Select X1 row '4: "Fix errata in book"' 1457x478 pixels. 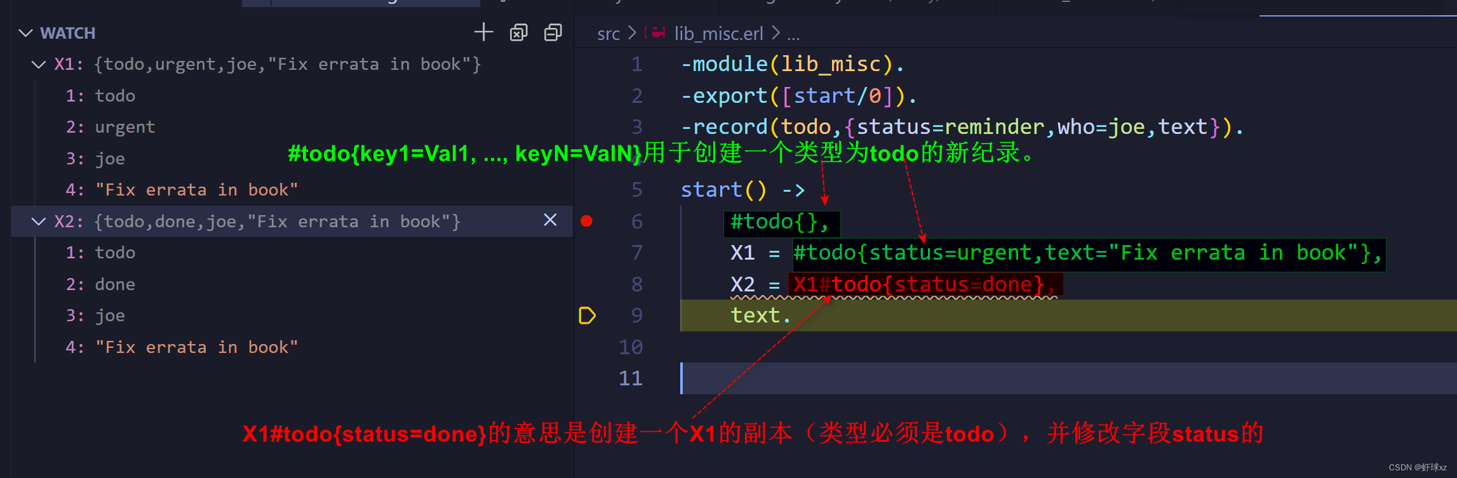[x=292, y=190]
